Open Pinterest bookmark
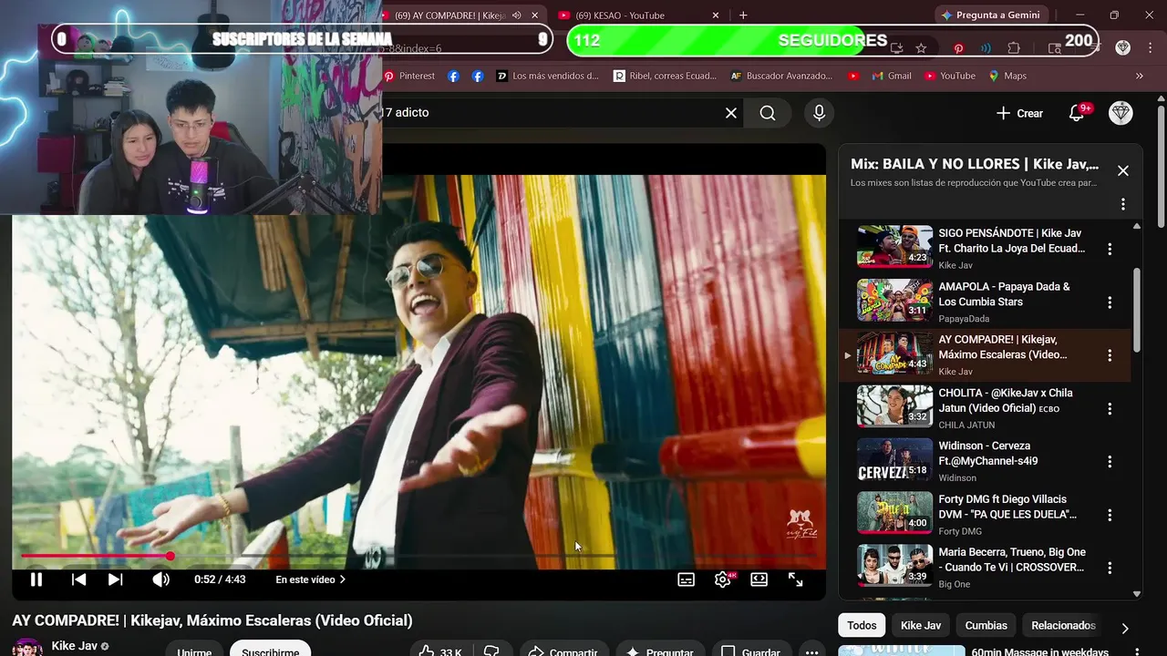This screenshot has height=656, width=1167. click(409, 76)
